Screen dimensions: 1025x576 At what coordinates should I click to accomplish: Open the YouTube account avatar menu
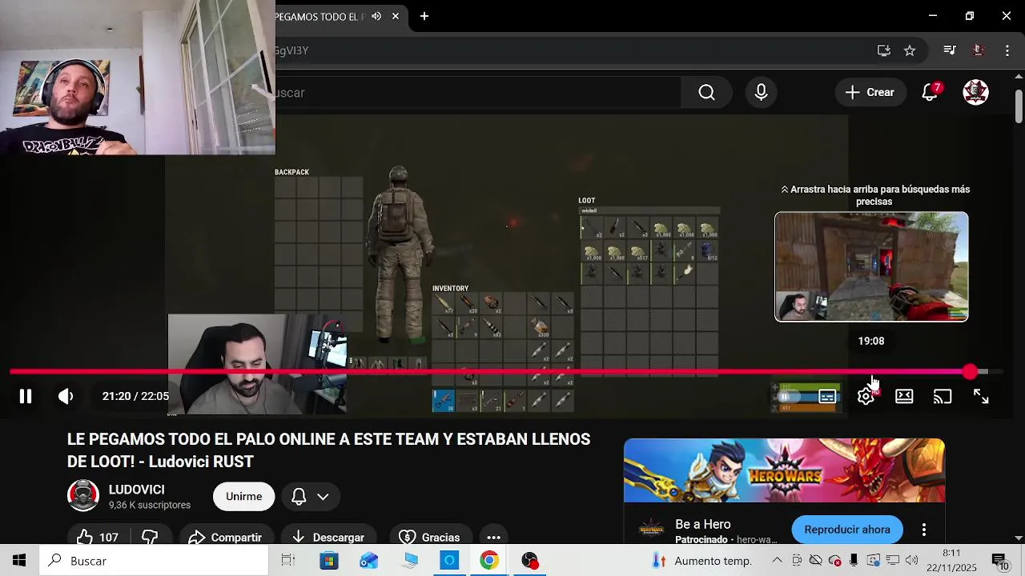(975, 93)
